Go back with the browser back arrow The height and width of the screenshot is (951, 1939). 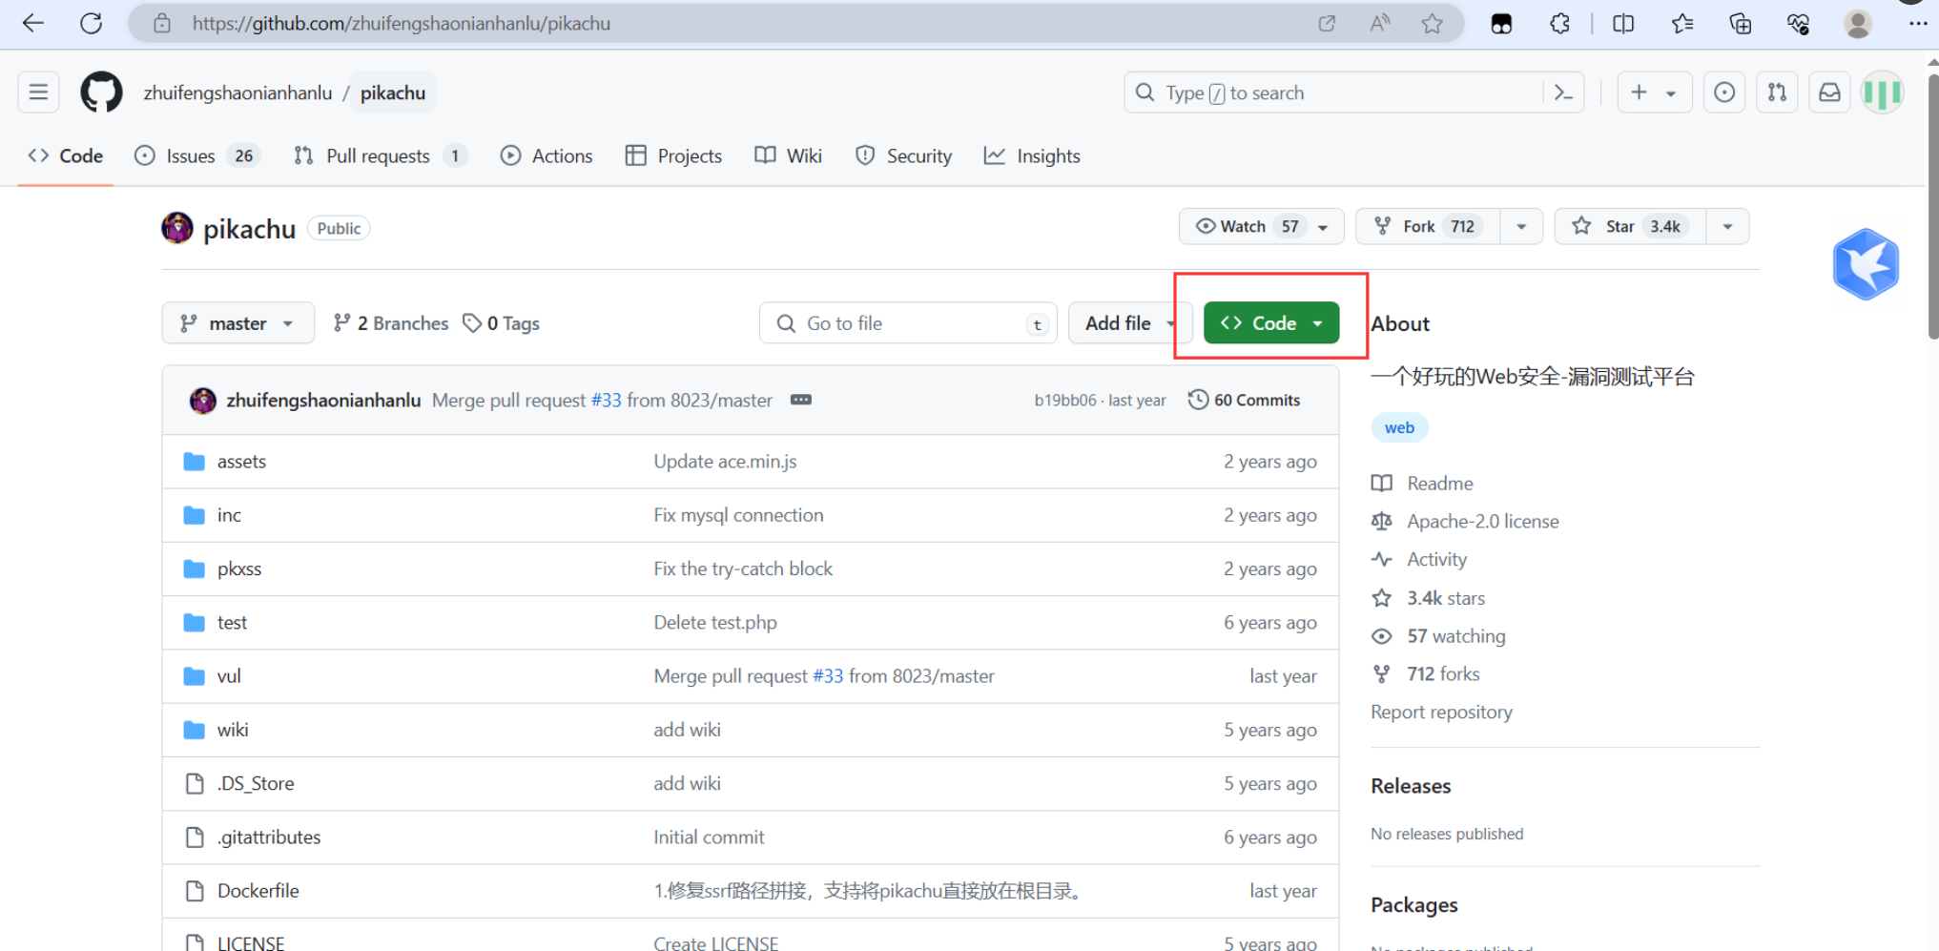(x=33, y=23)
